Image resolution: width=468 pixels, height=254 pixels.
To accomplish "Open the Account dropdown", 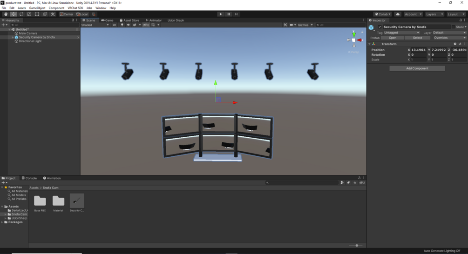I will click(413, 14).
